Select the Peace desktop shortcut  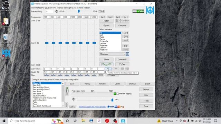[x=6, y=54]
